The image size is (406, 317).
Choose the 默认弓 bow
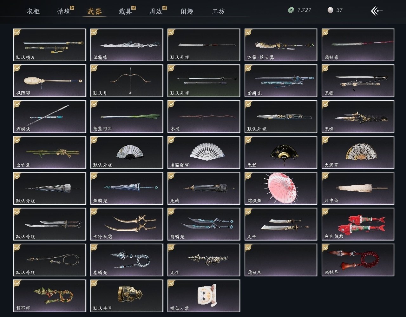tap(127, 81)
